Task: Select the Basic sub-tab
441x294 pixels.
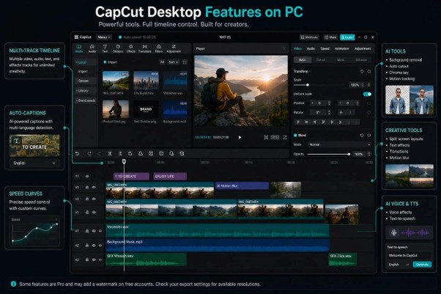Action: point(303,60)
